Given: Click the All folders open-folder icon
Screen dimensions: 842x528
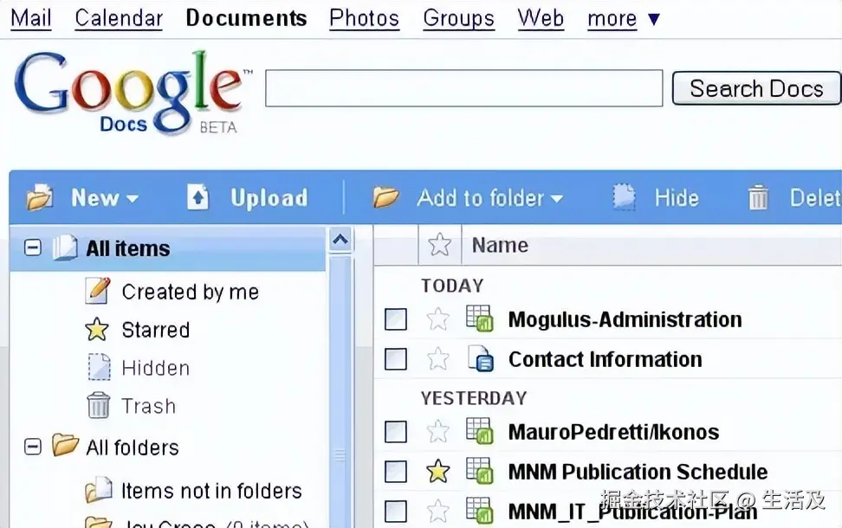Looking at the screenshot, I should tap(66, 445).
